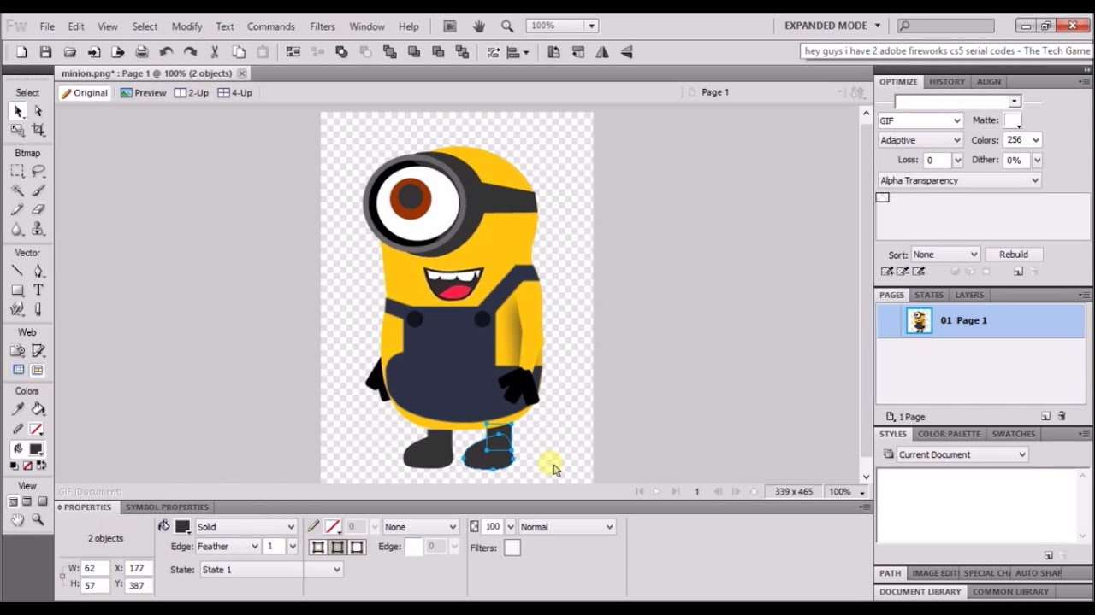Select the Line tool

click(x=17, y=271)
